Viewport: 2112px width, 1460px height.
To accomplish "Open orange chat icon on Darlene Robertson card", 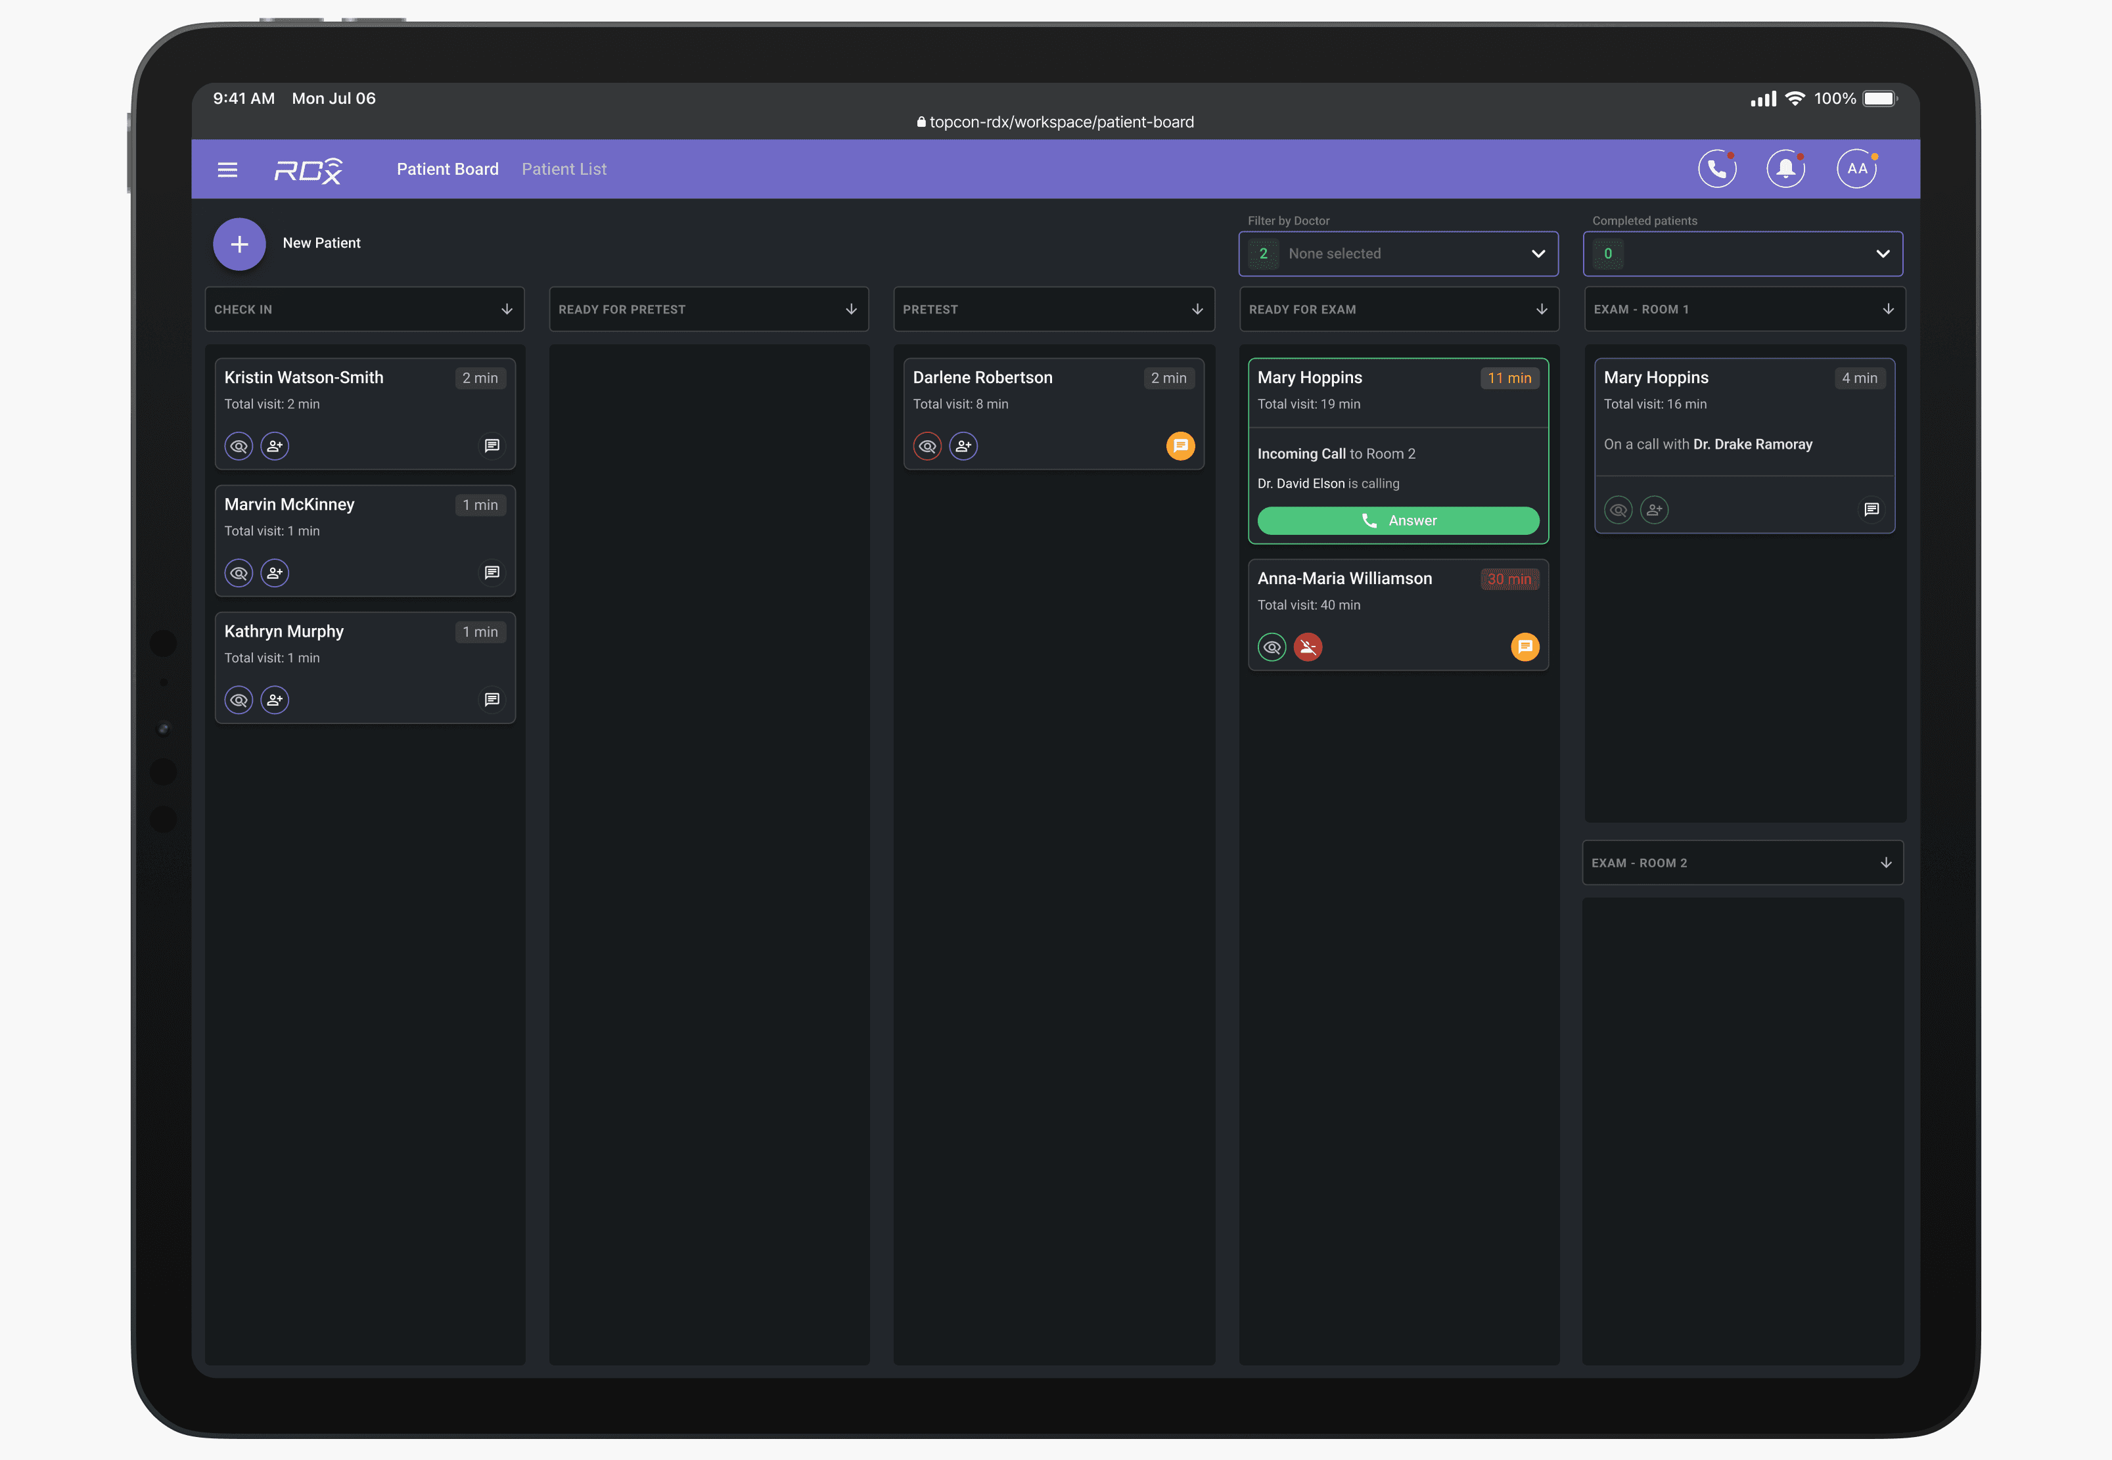I will [x=1180, y=446].
